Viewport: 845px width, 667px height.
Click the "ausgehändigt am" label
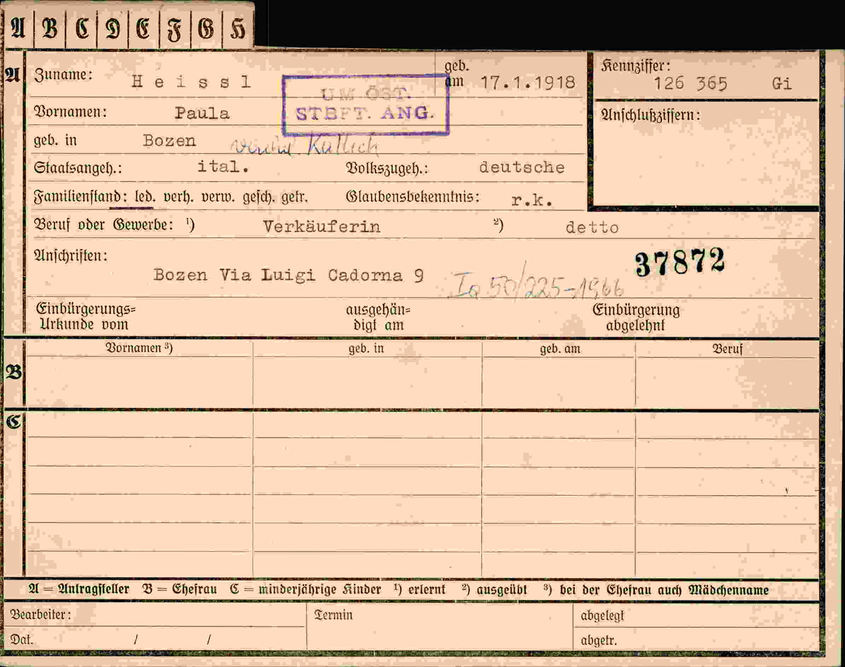pyautogui.click(x=378, y=318)
